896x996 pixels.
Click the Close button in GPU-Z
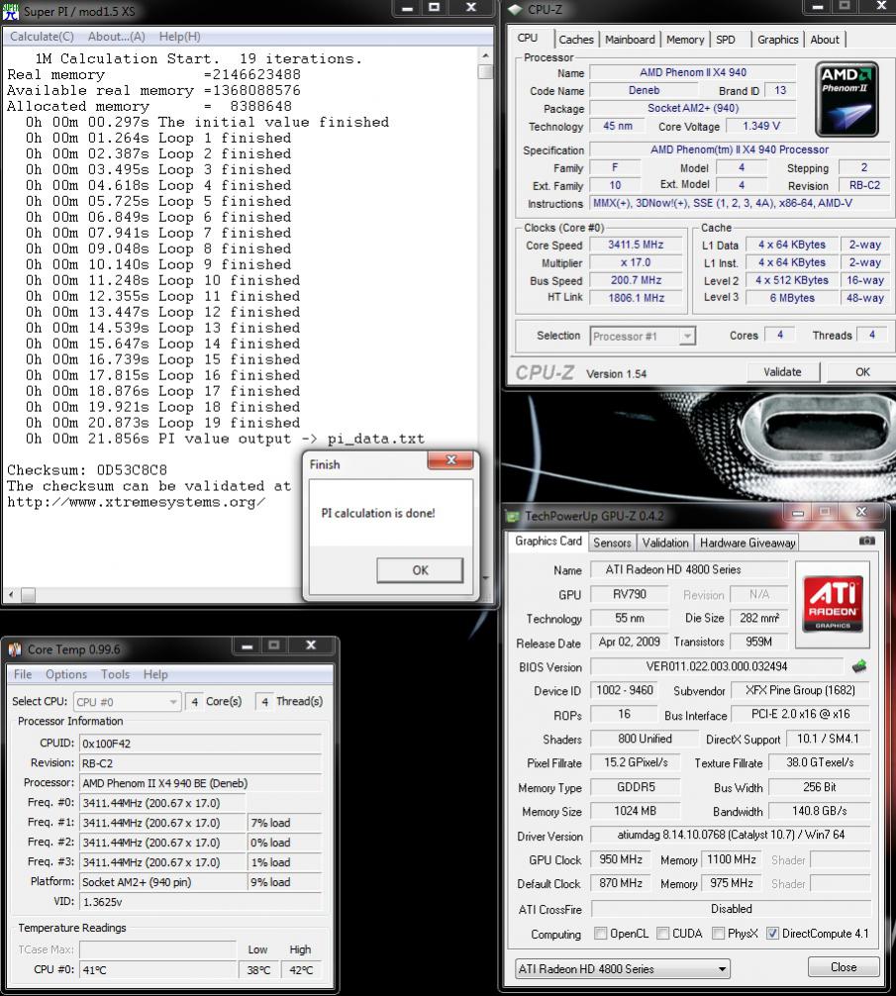point(844,966)
